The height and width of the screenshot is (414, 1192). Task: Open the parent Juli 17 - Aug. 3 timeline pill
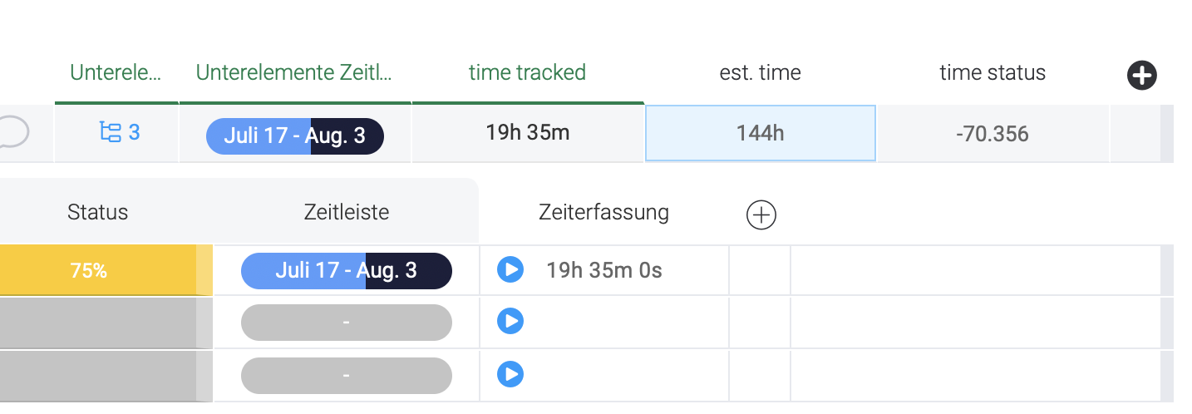(295, 136)
